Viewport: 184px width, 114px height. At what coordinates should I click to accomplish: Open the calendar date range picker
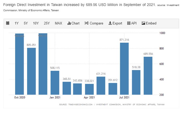click(x=8, y=23)
